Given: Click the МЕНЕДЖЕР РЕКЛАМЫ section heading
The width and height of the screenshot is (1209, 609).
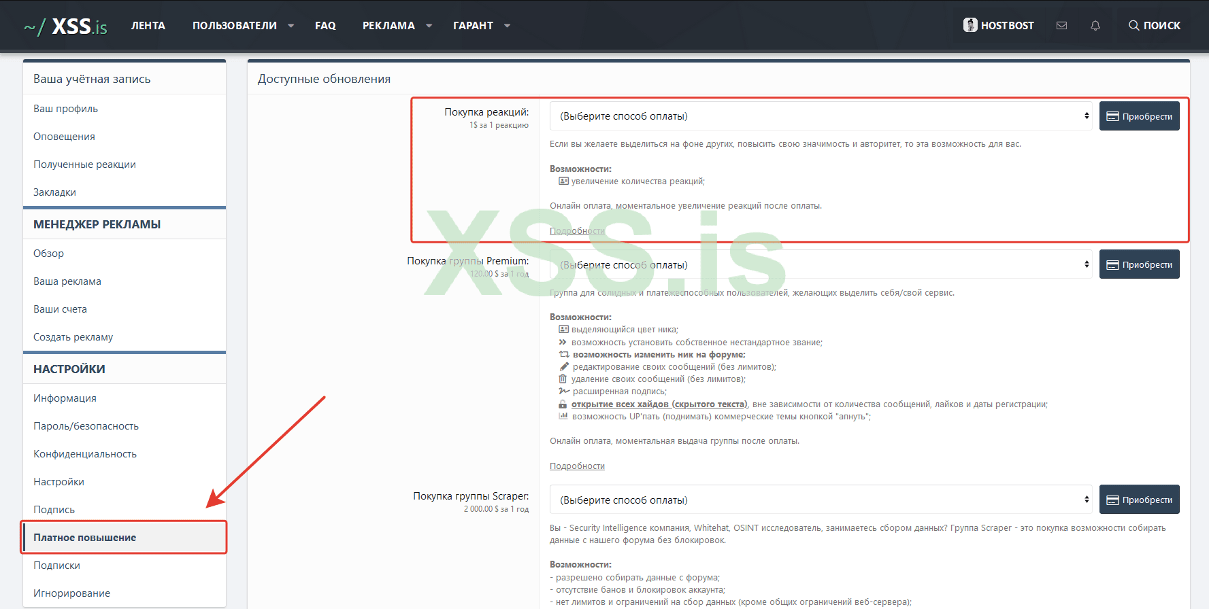Looking at the screenshot, I should [97, 224].
